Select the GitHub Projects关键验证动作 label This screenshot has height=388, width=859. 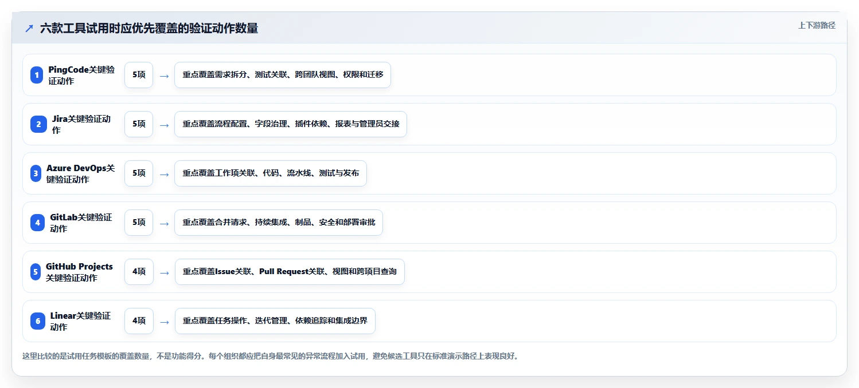pos(80,272)
